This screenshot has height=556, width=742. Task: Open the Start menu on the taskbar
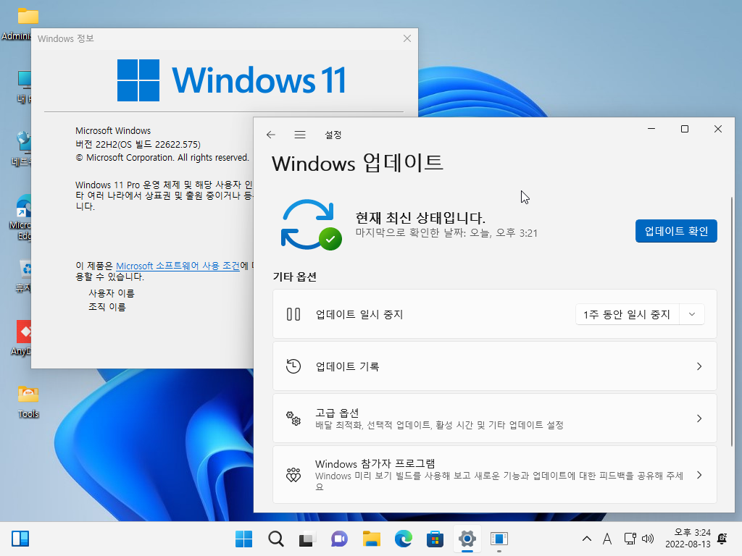click(x=243, y=539)
